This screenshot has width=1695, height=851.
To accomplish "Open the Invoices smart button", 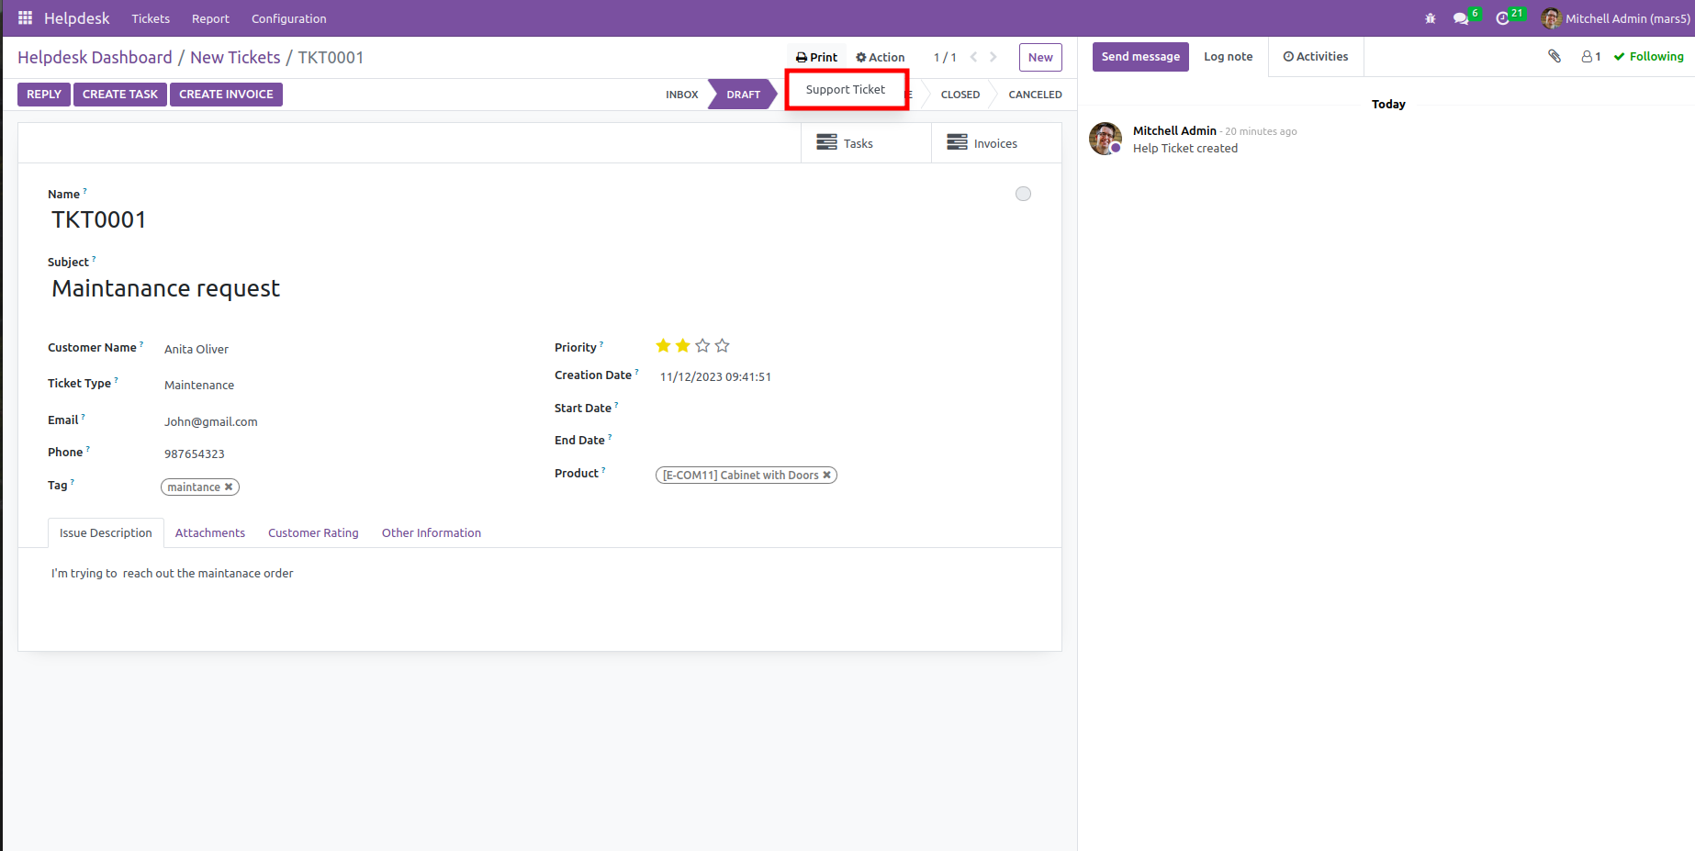I will pyautogui.click(x=996, y=143).
